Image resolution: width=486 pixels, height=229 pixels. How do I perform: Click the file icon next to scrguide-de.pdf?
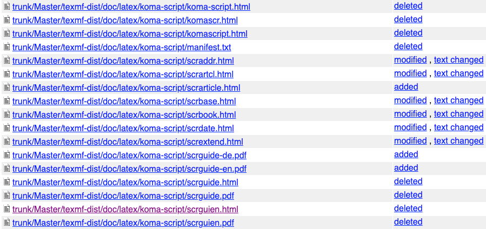7,156
